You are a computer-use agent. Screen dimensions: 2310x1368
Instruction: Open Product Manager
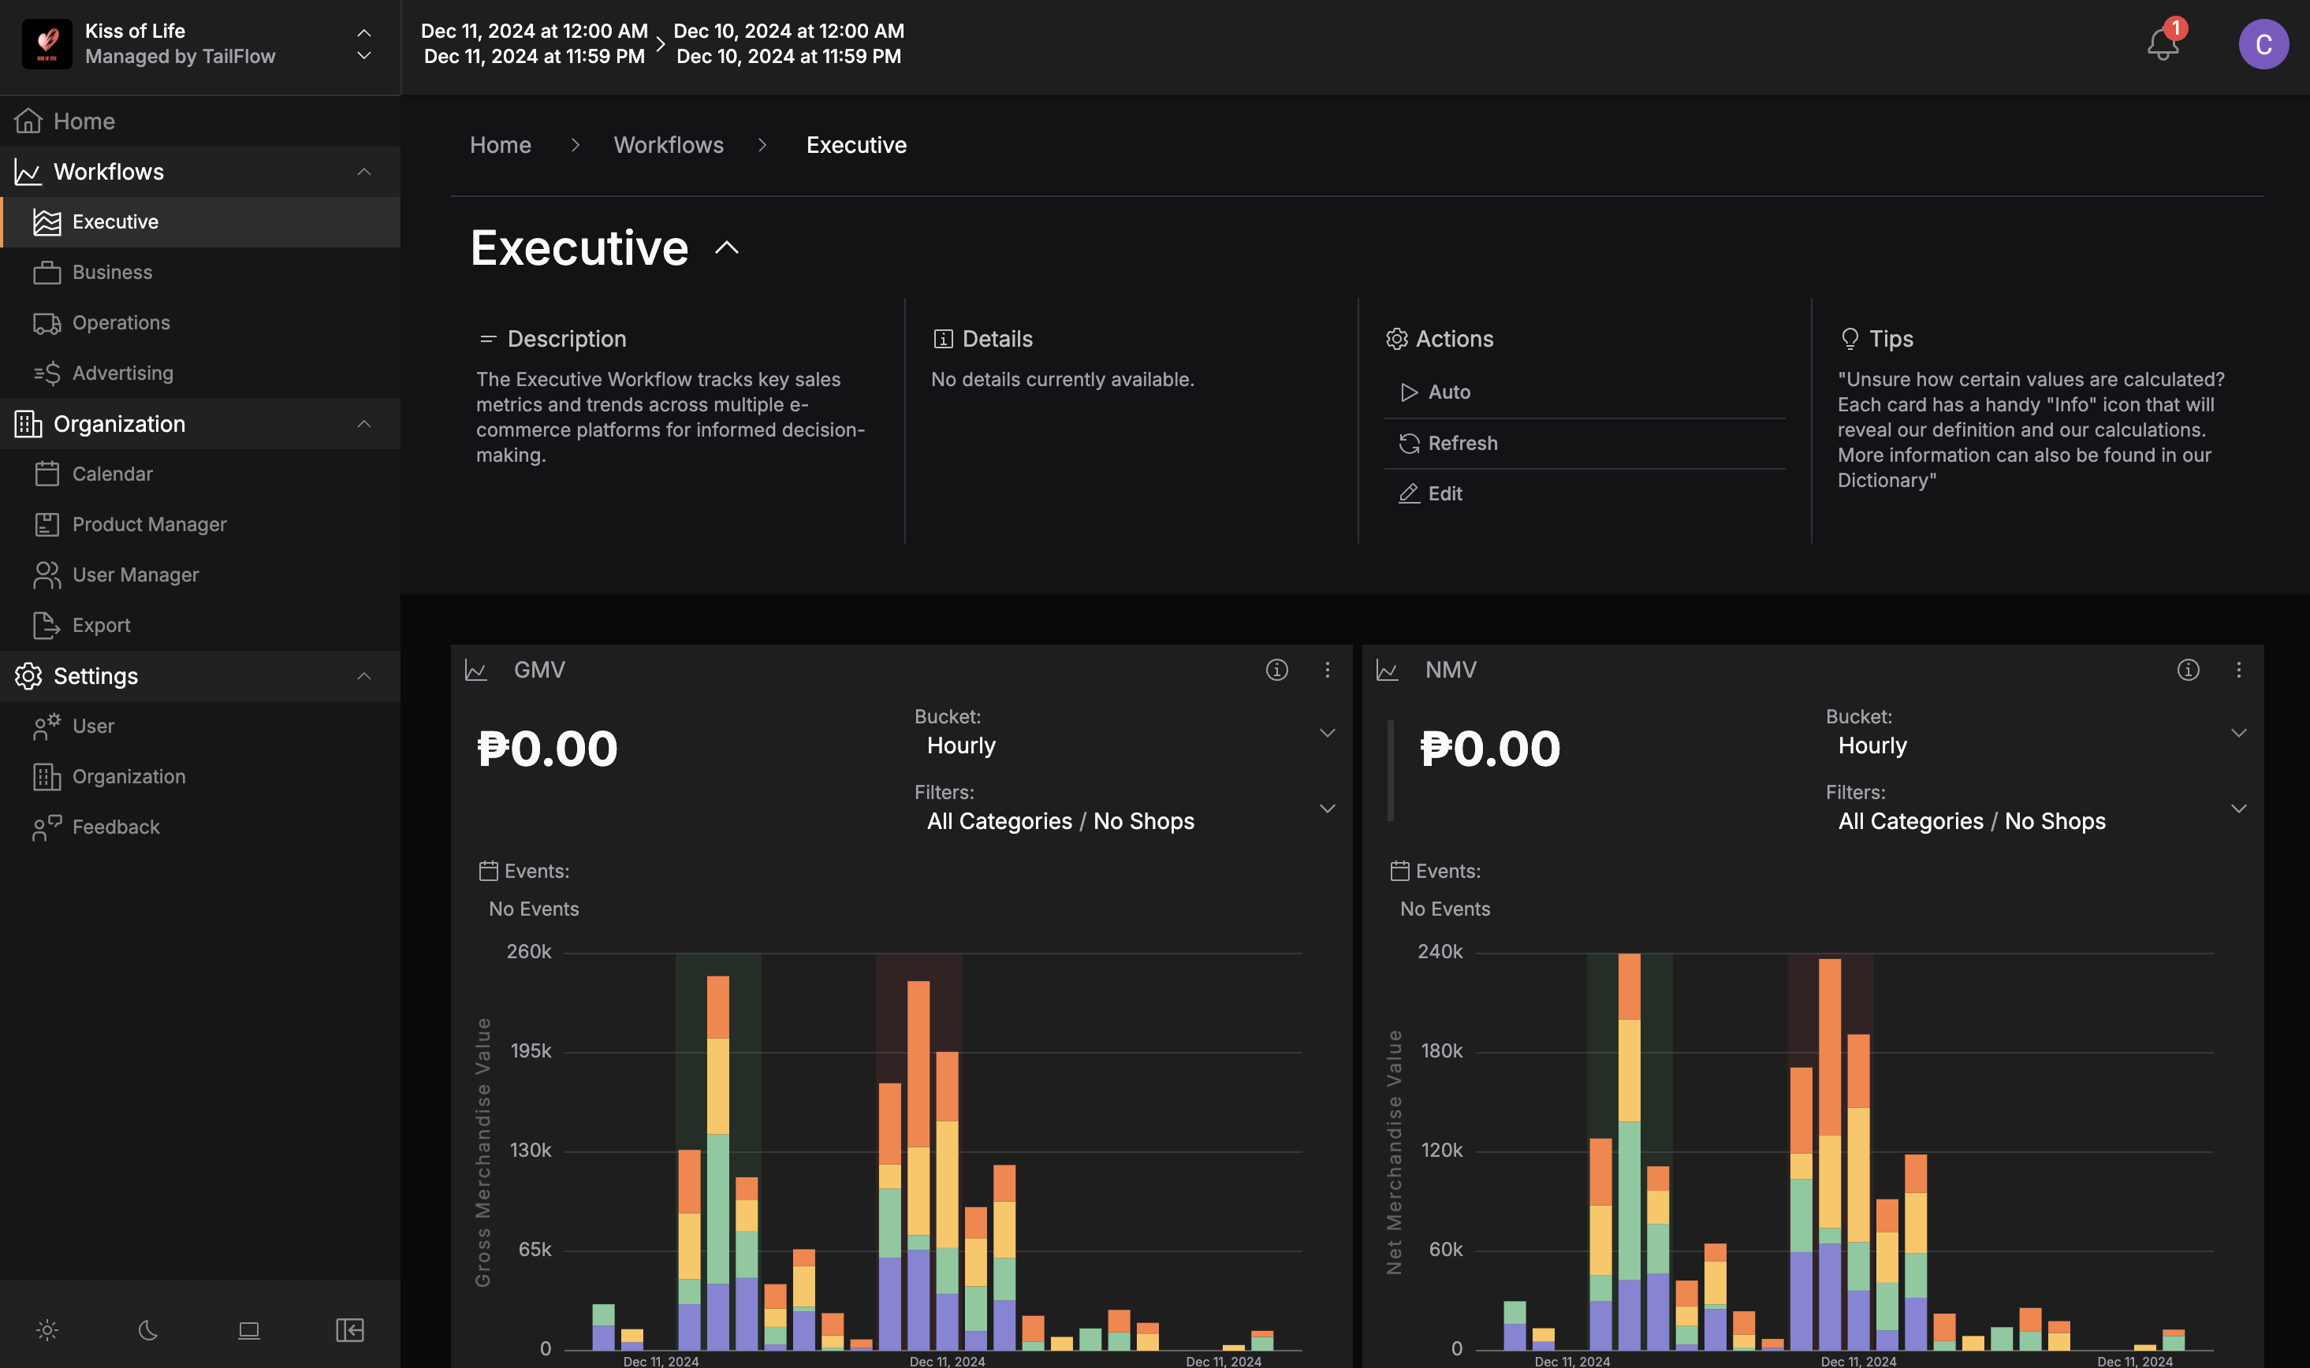(200, 525)
